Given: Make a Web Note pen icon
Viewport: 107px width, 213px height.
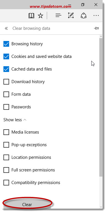Looking at the screenshot, I should click(x=71, y=15).
